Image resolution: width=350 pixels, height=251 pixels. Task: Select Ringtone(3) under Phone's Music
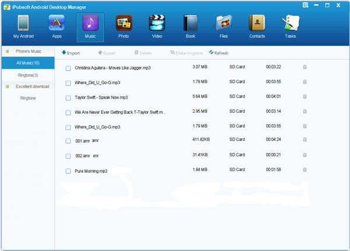point(28,75)
